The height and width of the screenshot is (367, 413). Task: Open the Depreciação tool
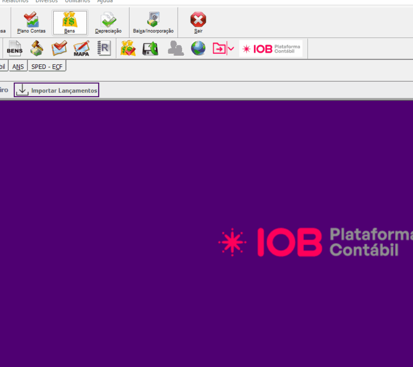point(108,23)
